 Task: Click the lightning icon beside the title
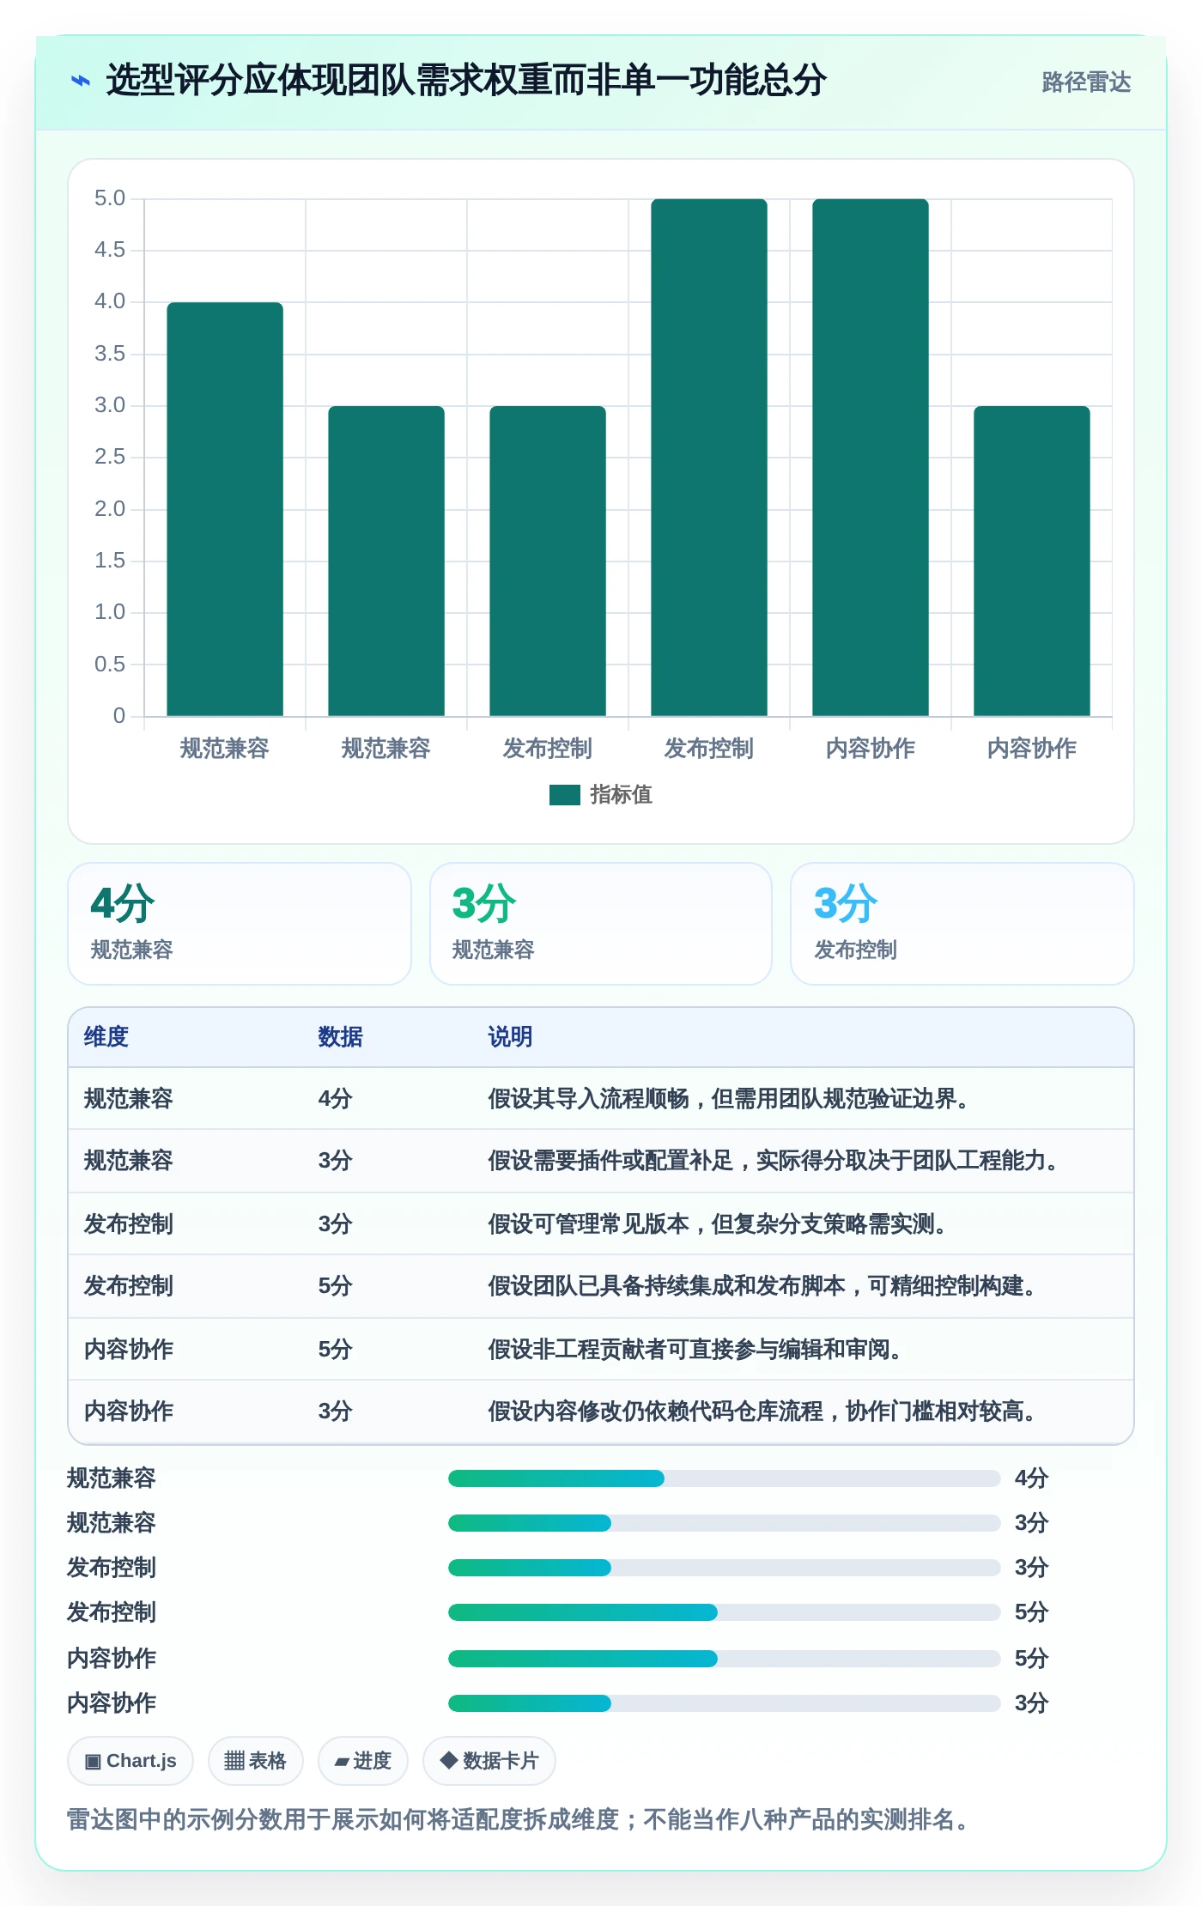coord(80,81)
